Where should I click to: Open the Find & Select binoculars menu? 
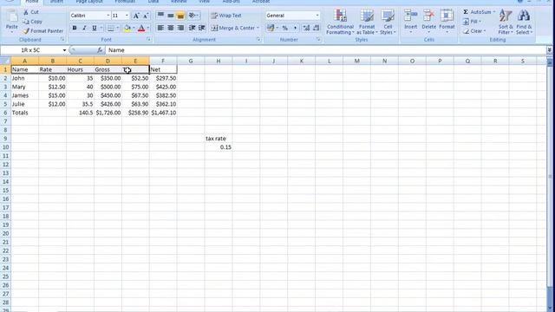524,22
